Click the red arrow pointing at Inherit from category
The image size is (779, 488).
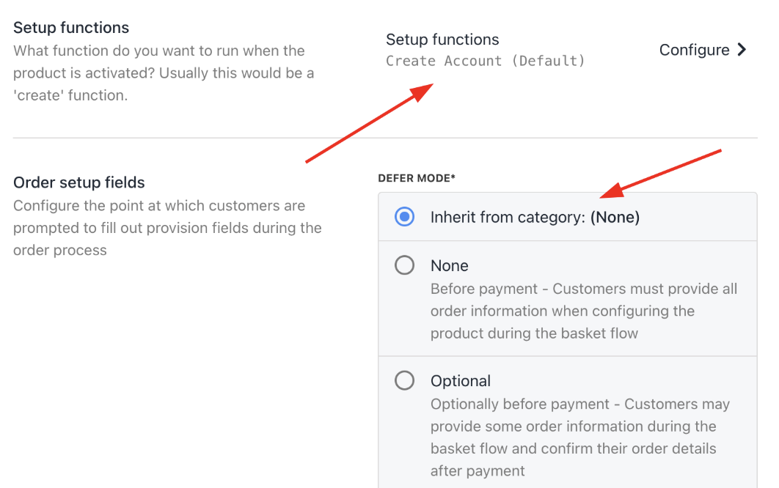[x=660, y=174]
